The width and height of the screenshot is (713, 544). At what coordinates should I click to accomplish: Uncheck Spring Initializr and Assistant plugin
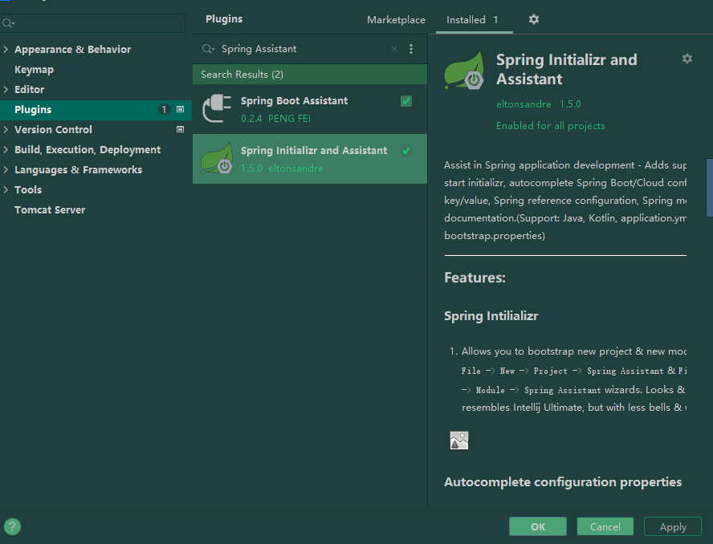coord(405,149)
